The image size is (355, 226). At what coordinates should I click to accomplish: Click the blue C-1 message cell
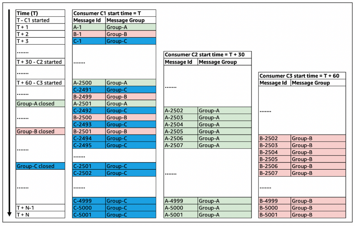87,41
